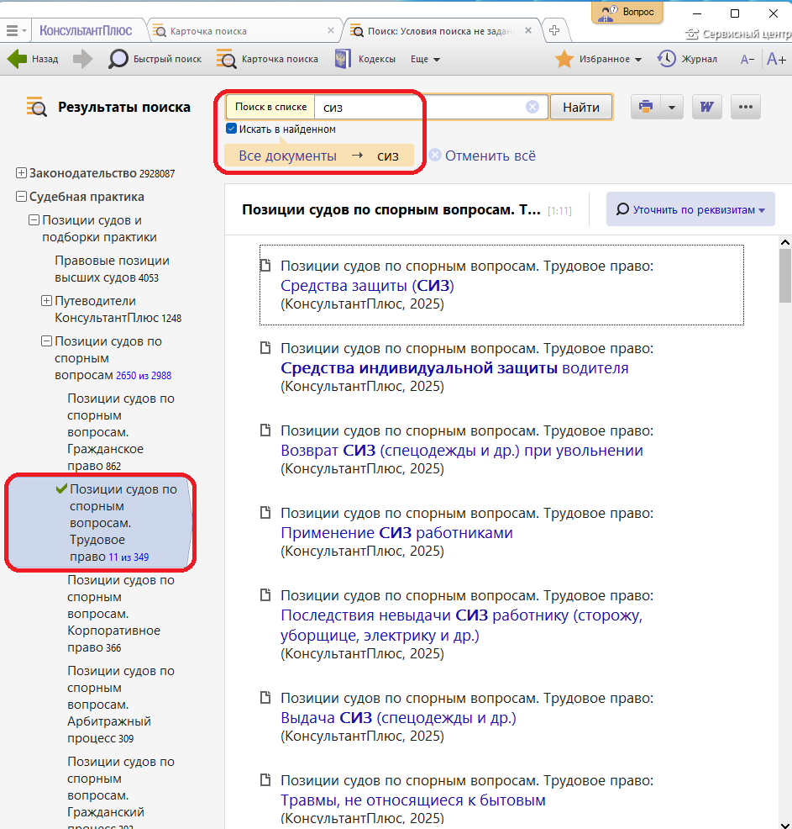Click the printer icon button
Viewport: 792px width, 829px height.
[x=645, y=107]
